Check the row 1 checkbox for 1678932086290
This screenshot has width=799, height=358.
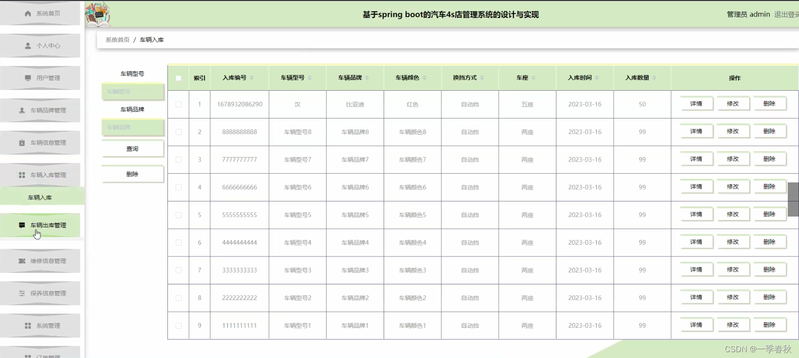point(179,104)
